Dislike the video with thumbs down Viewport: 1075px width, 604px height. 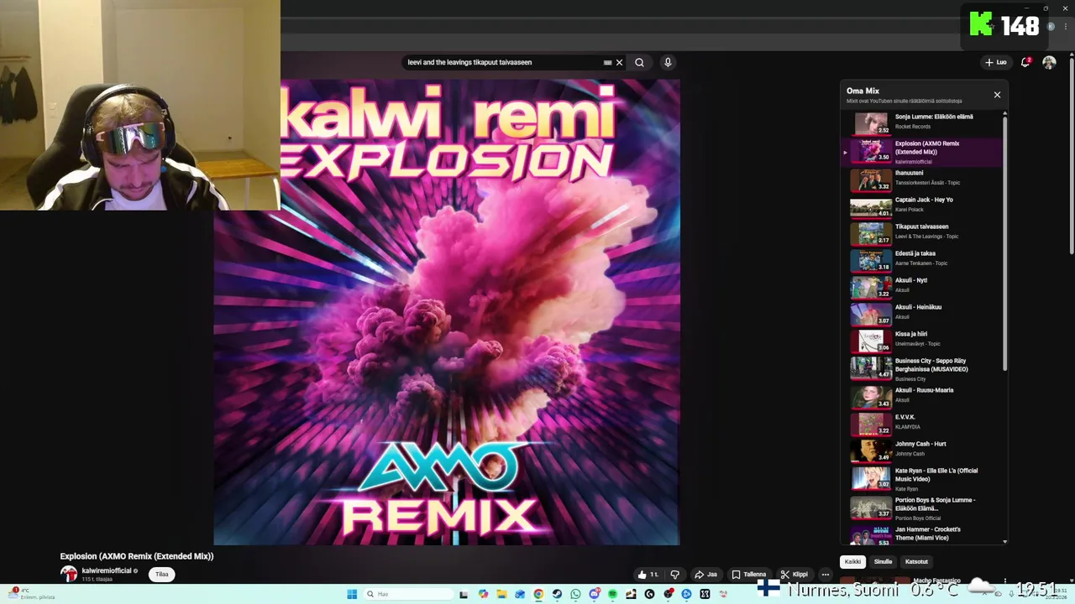pos(674,575)
